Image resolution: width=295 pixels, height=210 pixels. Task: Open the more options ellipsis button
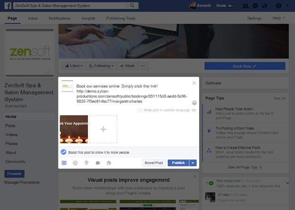(x=143, y=66)
